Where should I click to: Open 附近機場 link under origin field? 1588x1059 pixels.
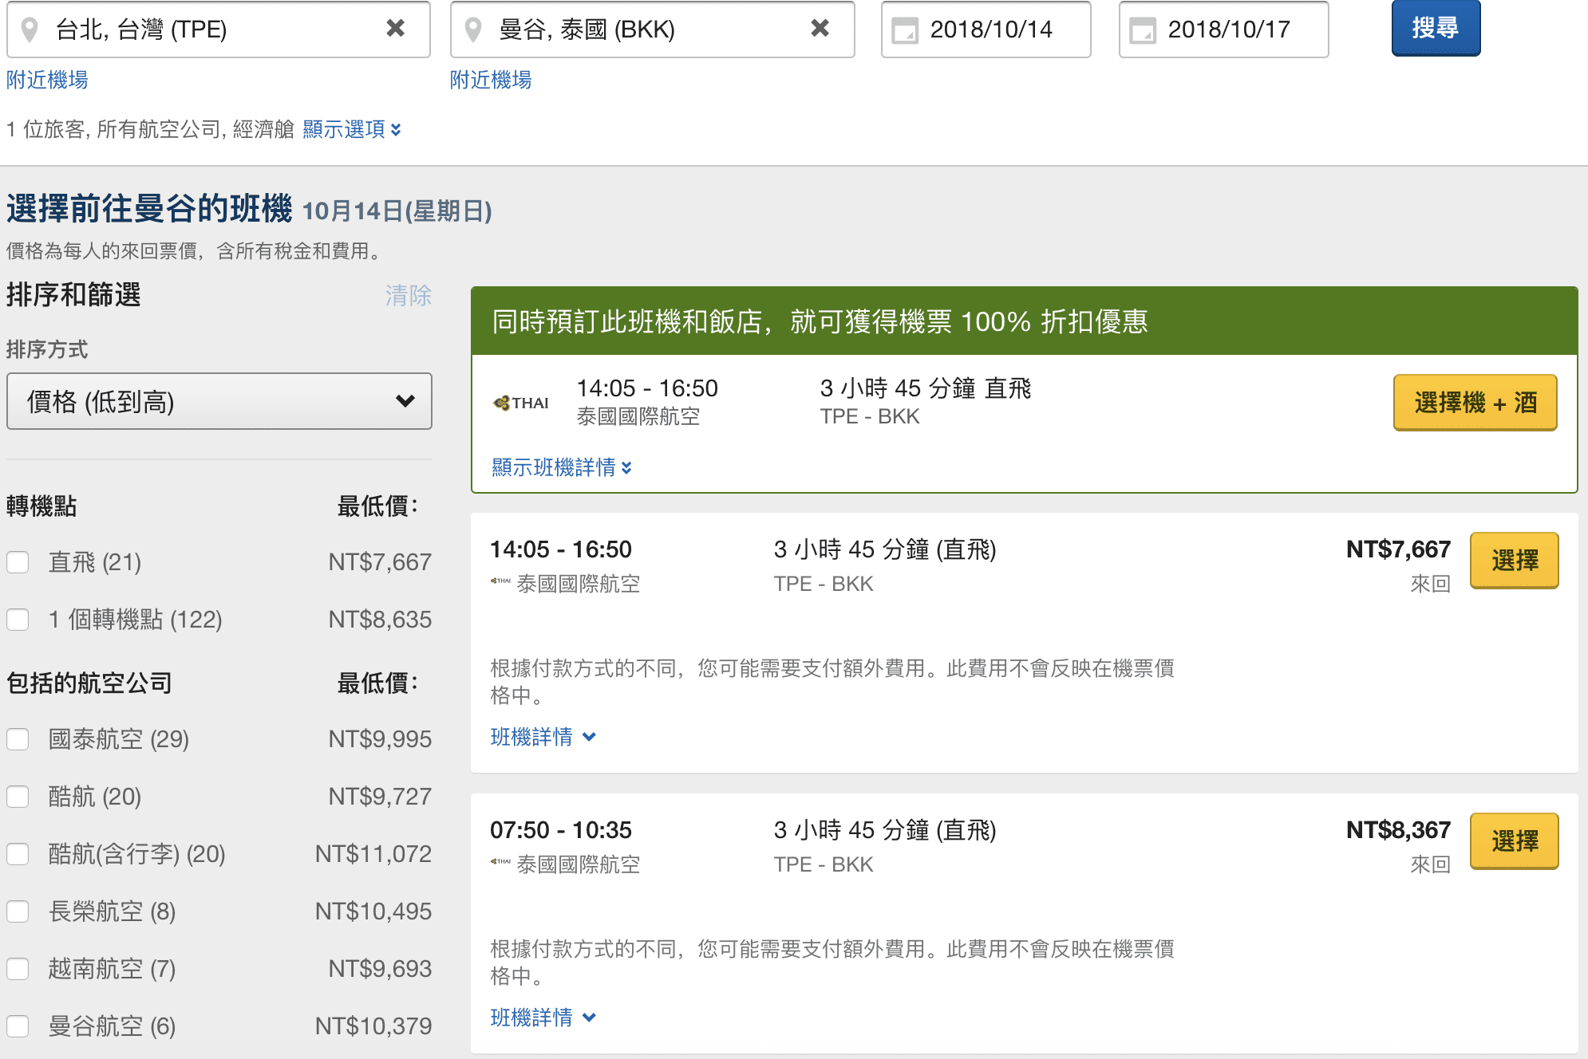47,80
